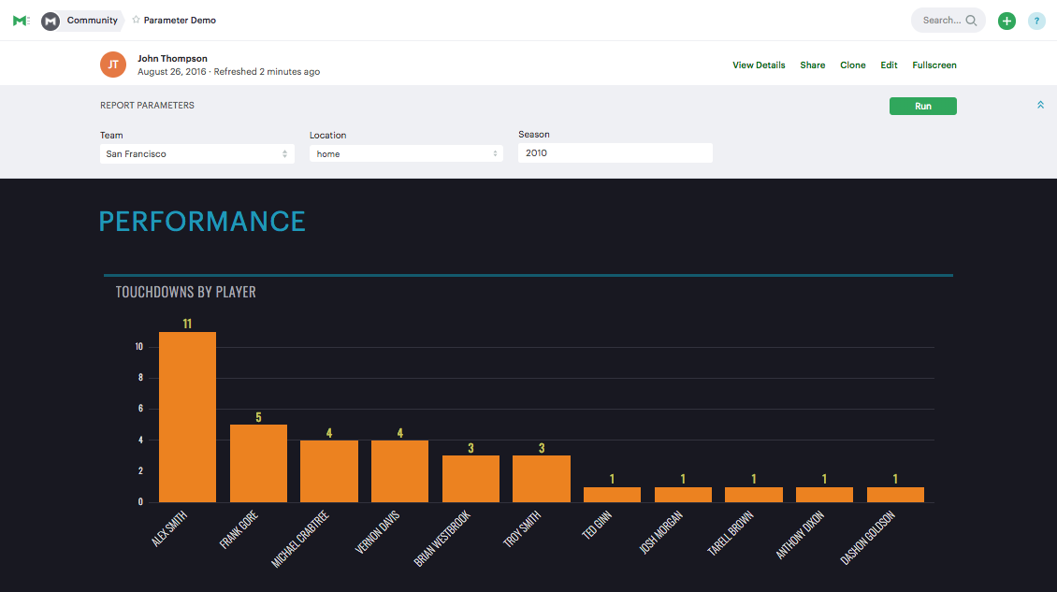The height and width of the screenshot is (592, 1057).
Task: Click the Season input field
Action: [x=615, y=153]
